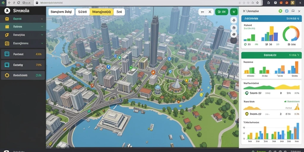Click the dark round map control
The image size is (304, 152).
[234, 41]
